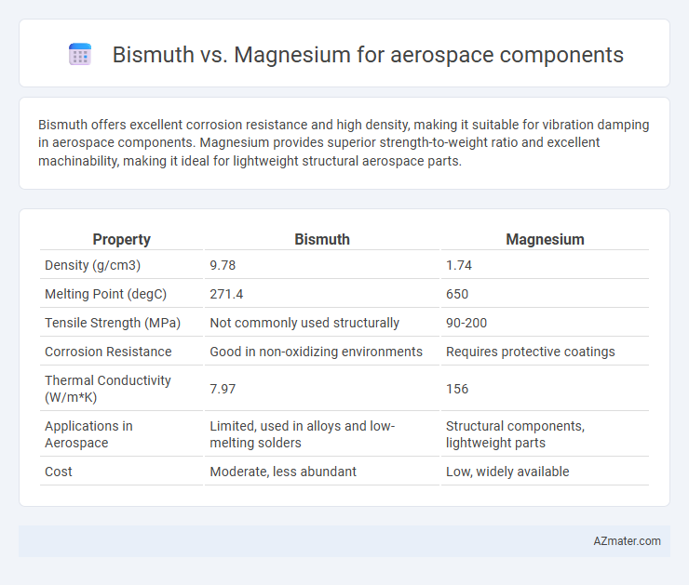689x585 pixels.
Task: Select the 'Bismuth' column header
Action: pyautogui.click(x=322, y=239)
